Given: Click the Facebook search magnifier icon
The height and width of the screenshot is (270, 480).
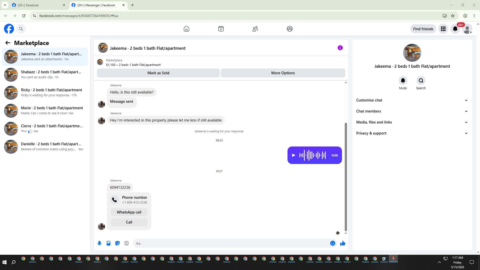Looking at the screenshot, I should (x=21, y=29).
